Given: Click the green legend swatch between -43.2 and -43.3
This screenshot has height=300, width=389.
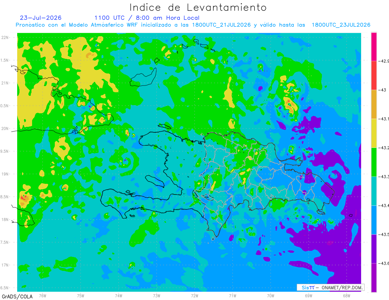Looking at the screenshot, I should [x=374, y=162].
